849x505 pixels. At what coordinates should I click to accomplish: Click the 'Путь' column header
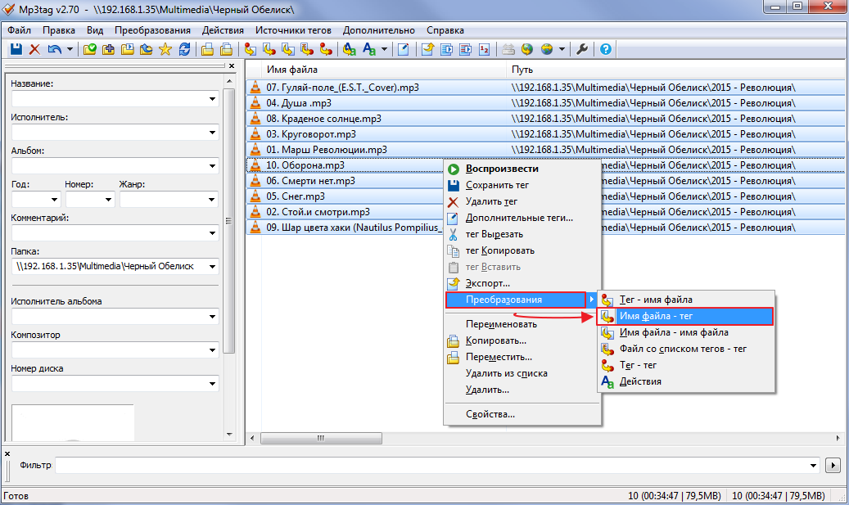tap(675, 70)
